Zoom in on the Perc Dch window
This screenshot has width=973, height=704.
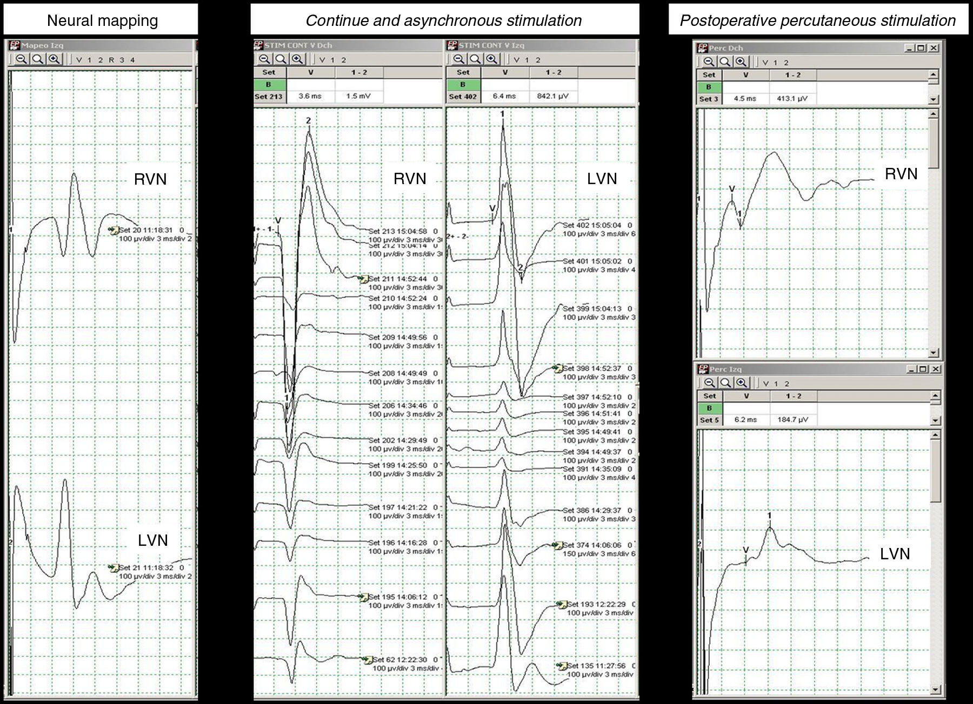741,62
